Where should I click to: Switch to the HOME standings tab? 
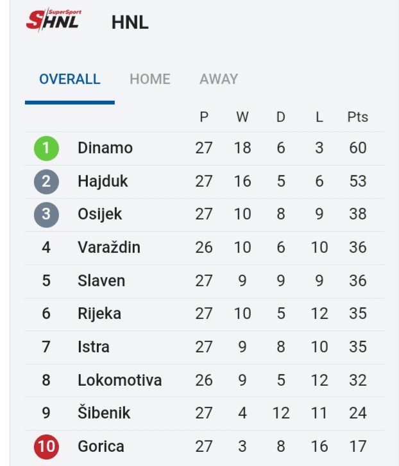(149, 80)
